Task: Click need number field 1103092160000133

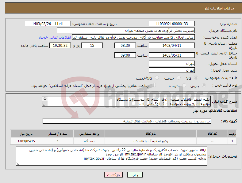Action: pyautogui.click(x=172, y=24)
